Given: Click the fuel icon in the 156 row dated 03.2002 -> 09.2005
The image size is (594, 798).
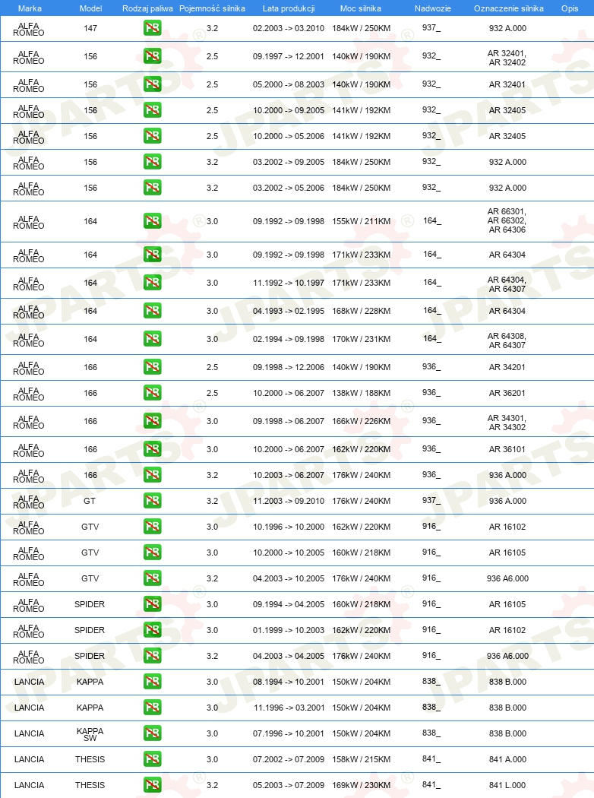Looking at the screenshot, I should click(x=152, y=162).
